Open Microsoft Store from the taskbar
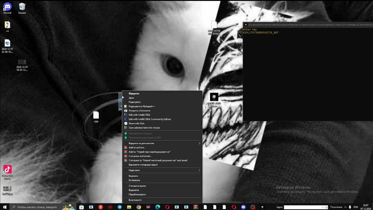 coord(82,207)
